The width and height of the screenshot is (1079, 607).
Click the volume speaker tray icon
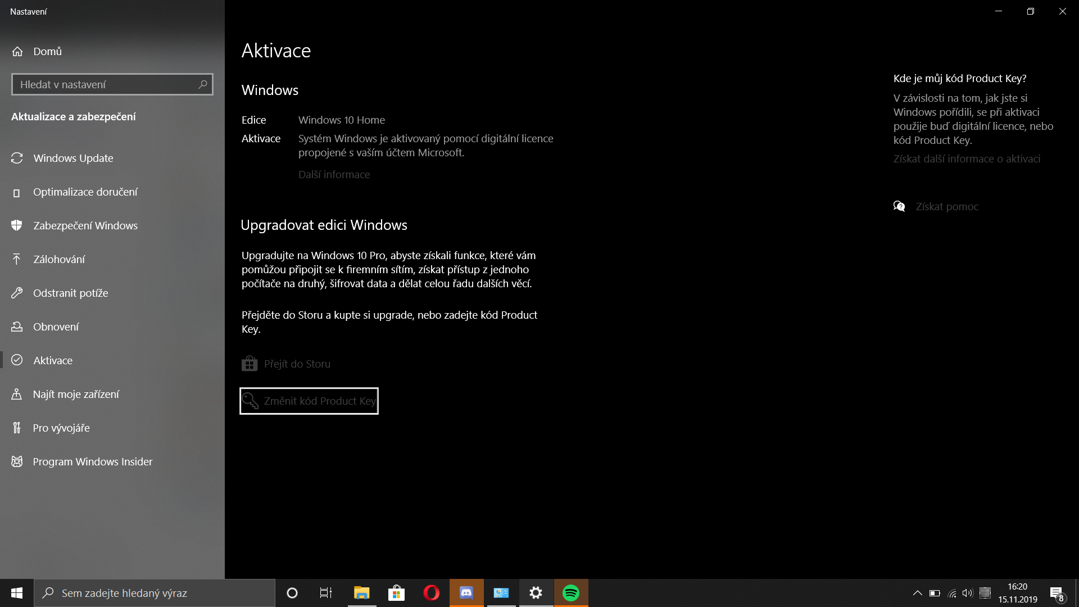coord(967,593)
